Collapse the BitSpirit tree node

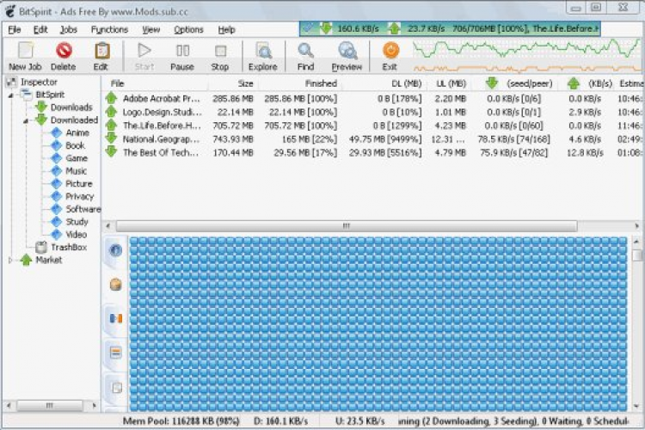click(x=10, y=95)
